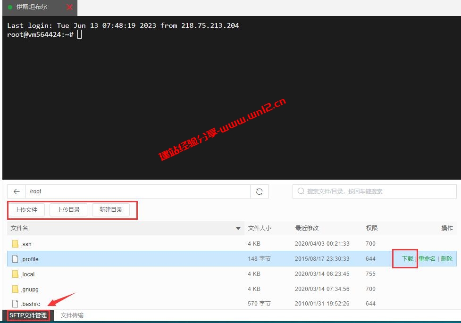Click the refresh icon beside the path bar
The width and height of the screenshot is (461, 323).
tap(259, 191)
